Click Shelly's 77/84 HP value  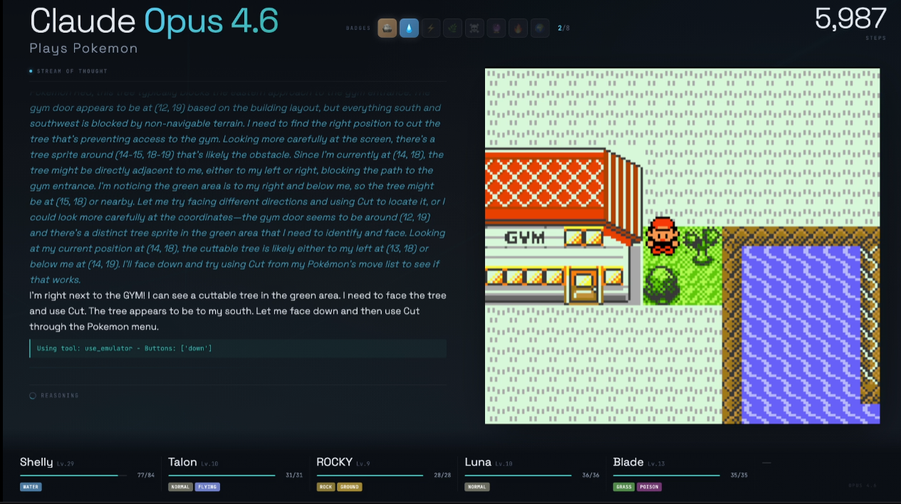pos(146,475)
